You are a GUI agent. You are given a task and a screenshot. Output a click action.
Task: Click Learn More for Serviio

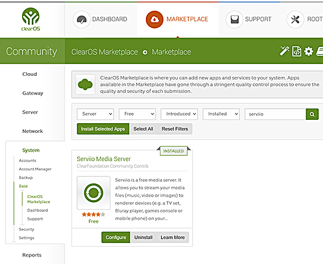173,237
